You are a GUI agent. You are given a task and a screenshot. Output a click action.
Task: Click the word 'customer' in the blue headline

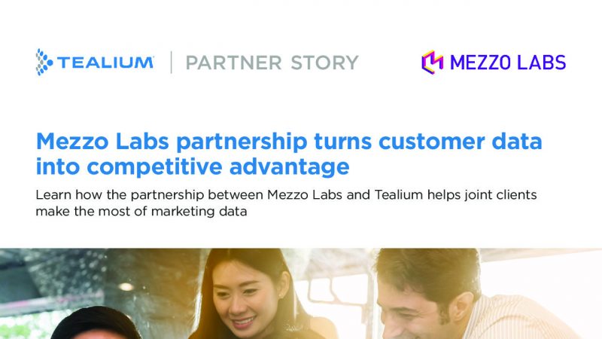(x=431, y=142)
